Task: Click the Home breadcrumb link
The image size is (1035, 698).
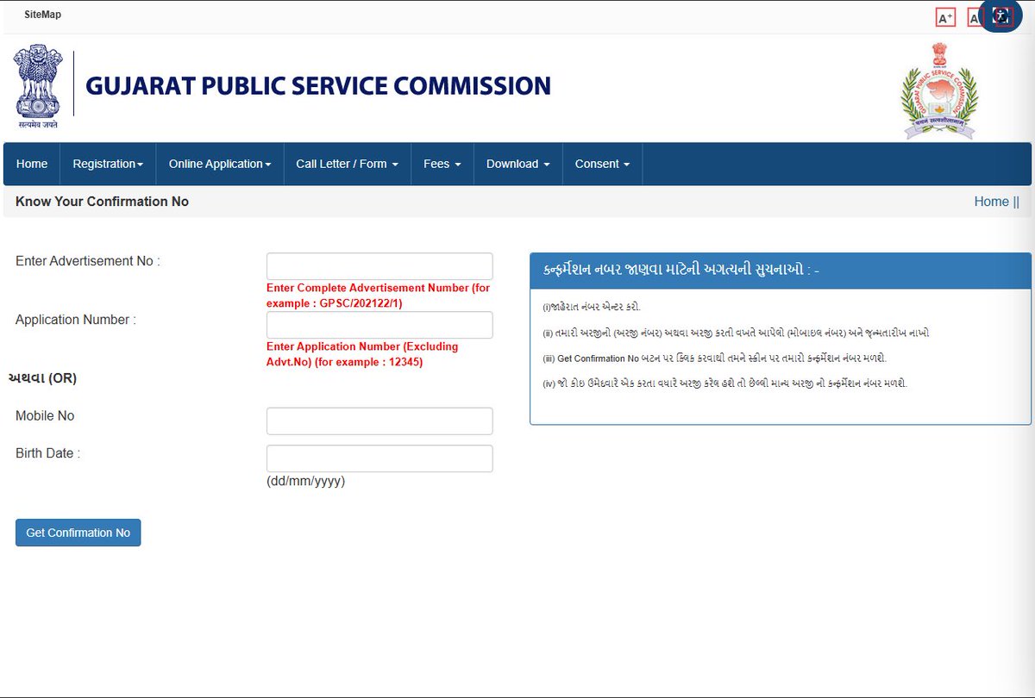Action: 991,202
